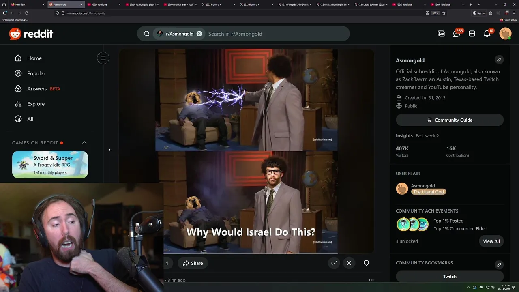
Task: Open the tab list dropdown arrow
Action: [x=479, y=4]
